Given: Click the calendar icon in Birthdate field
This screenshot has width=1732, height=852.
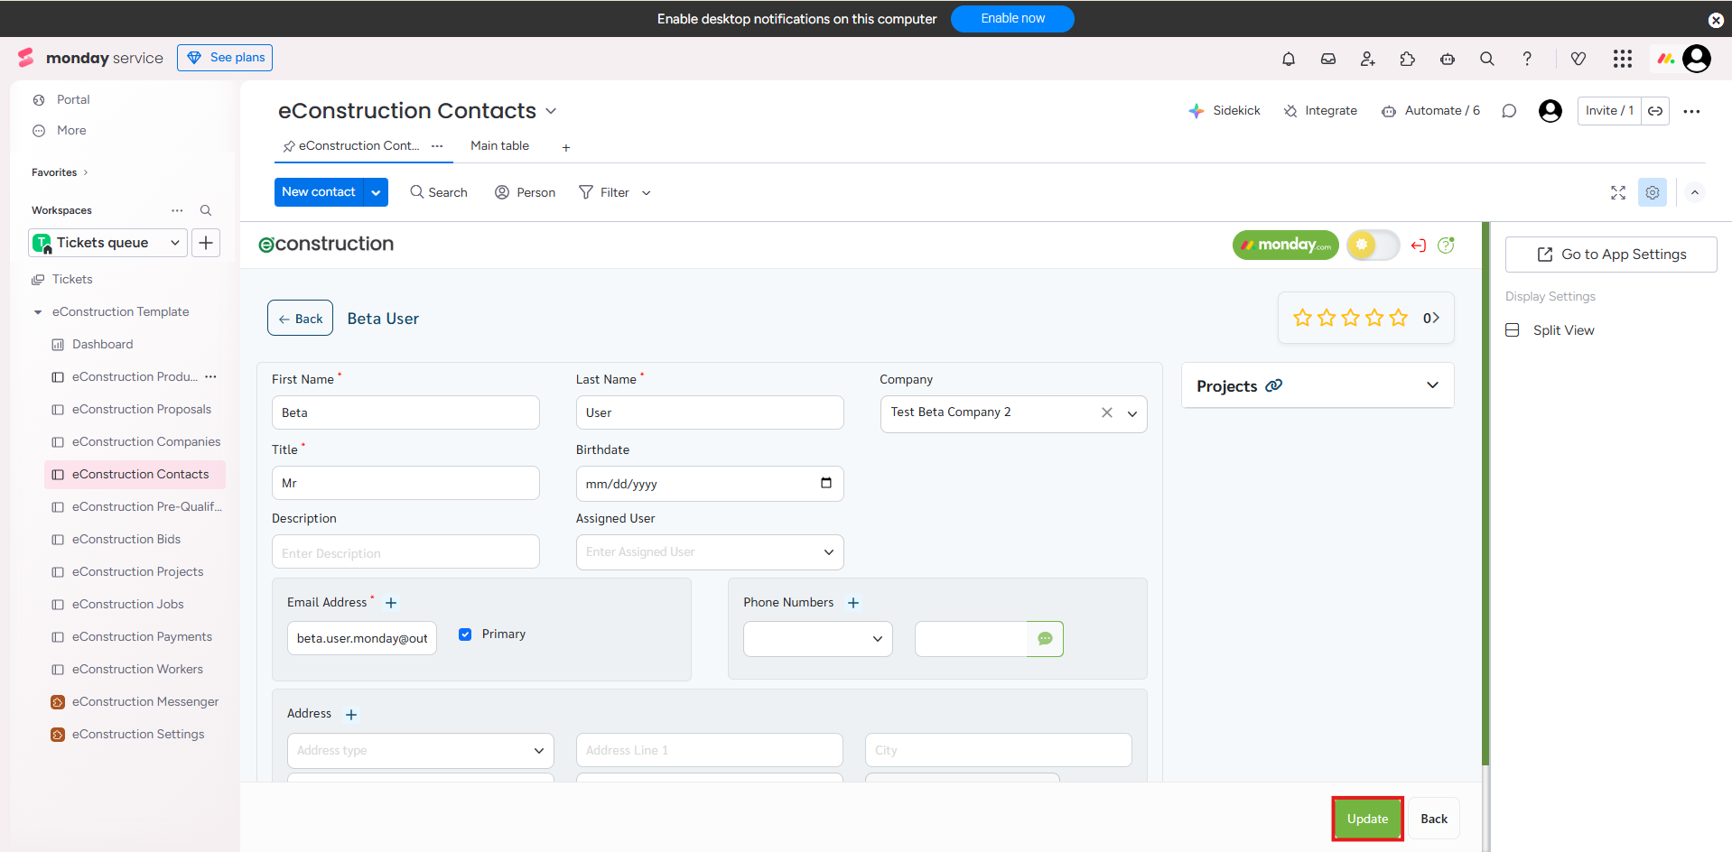Looking at the screenshot, I should [x=825, y=483].
